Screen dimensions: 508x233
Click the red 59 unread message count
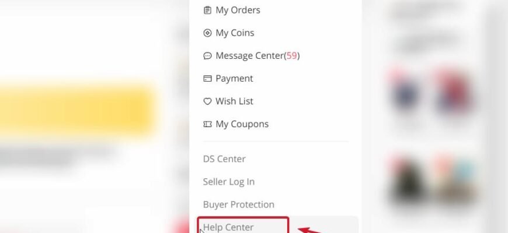[291, 55]
